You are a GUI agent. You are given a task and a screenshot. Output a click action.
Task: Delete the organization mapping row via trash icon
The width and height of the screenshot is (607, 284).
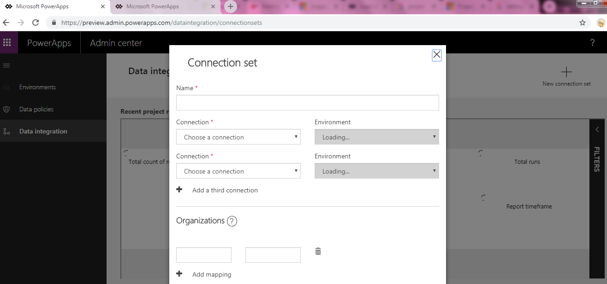(317, 251)
